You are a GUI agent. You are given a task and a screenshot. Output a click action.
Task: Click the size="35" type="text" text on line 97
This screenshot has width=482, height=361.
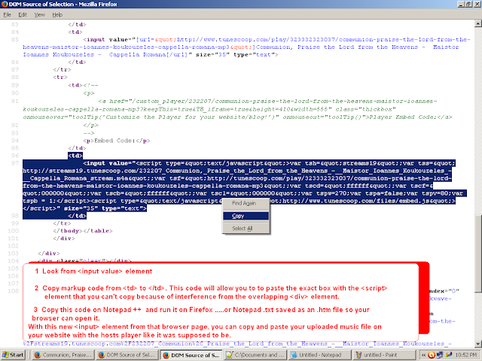pyautogui.click(x=105, y=208)
